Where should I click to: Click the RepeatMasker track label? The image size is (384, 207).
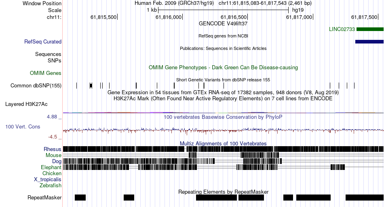(44, 197)
